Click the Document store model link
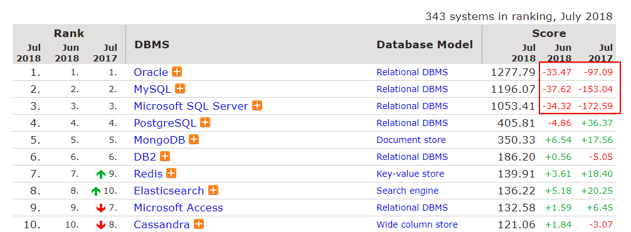The height and width of the screenshot is (232, 631). pos(411,140)
